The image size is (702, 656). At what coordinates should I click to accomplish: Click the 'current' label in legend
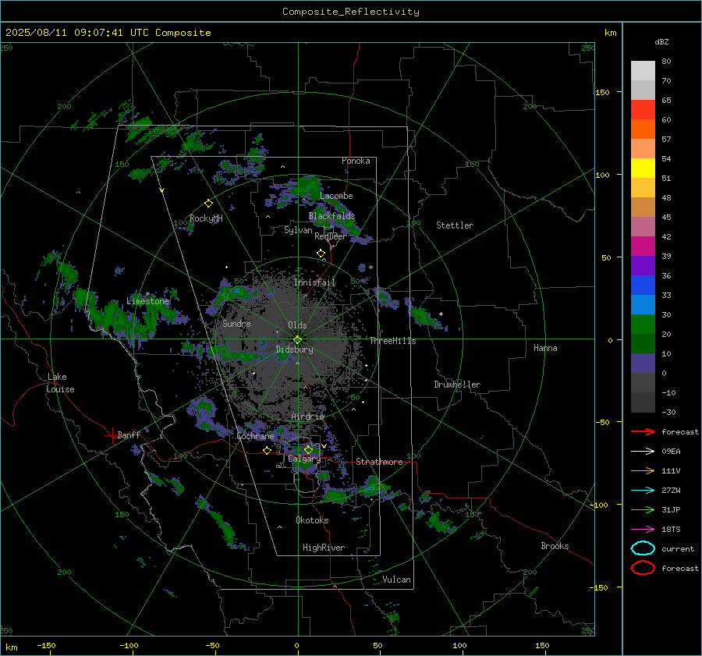[678, 548]
